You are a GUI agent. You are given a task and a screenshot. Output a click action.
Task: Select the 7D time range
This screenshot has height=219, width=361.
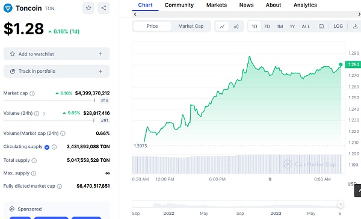(x=267, y=26)
